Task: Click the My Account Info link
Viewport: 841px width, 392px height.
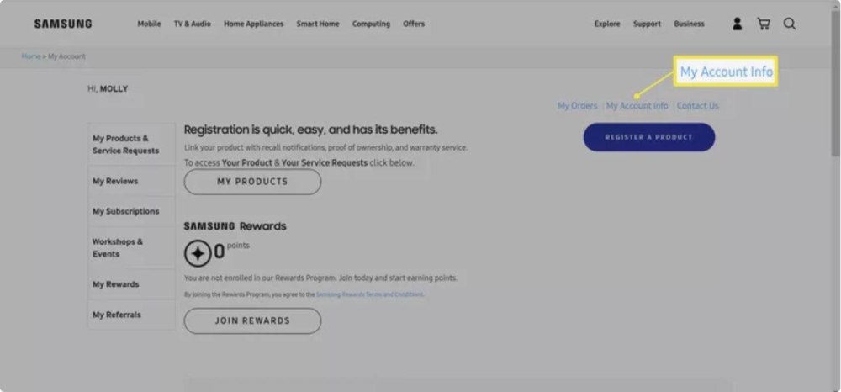Action: pos(637,106)
